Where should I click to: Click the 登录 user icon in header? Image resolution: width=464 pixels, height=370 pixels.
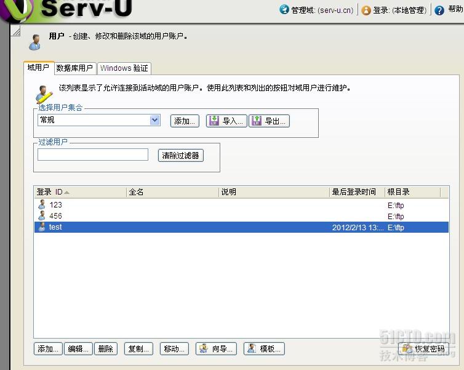pyautogui.click(x=366, y=10)
